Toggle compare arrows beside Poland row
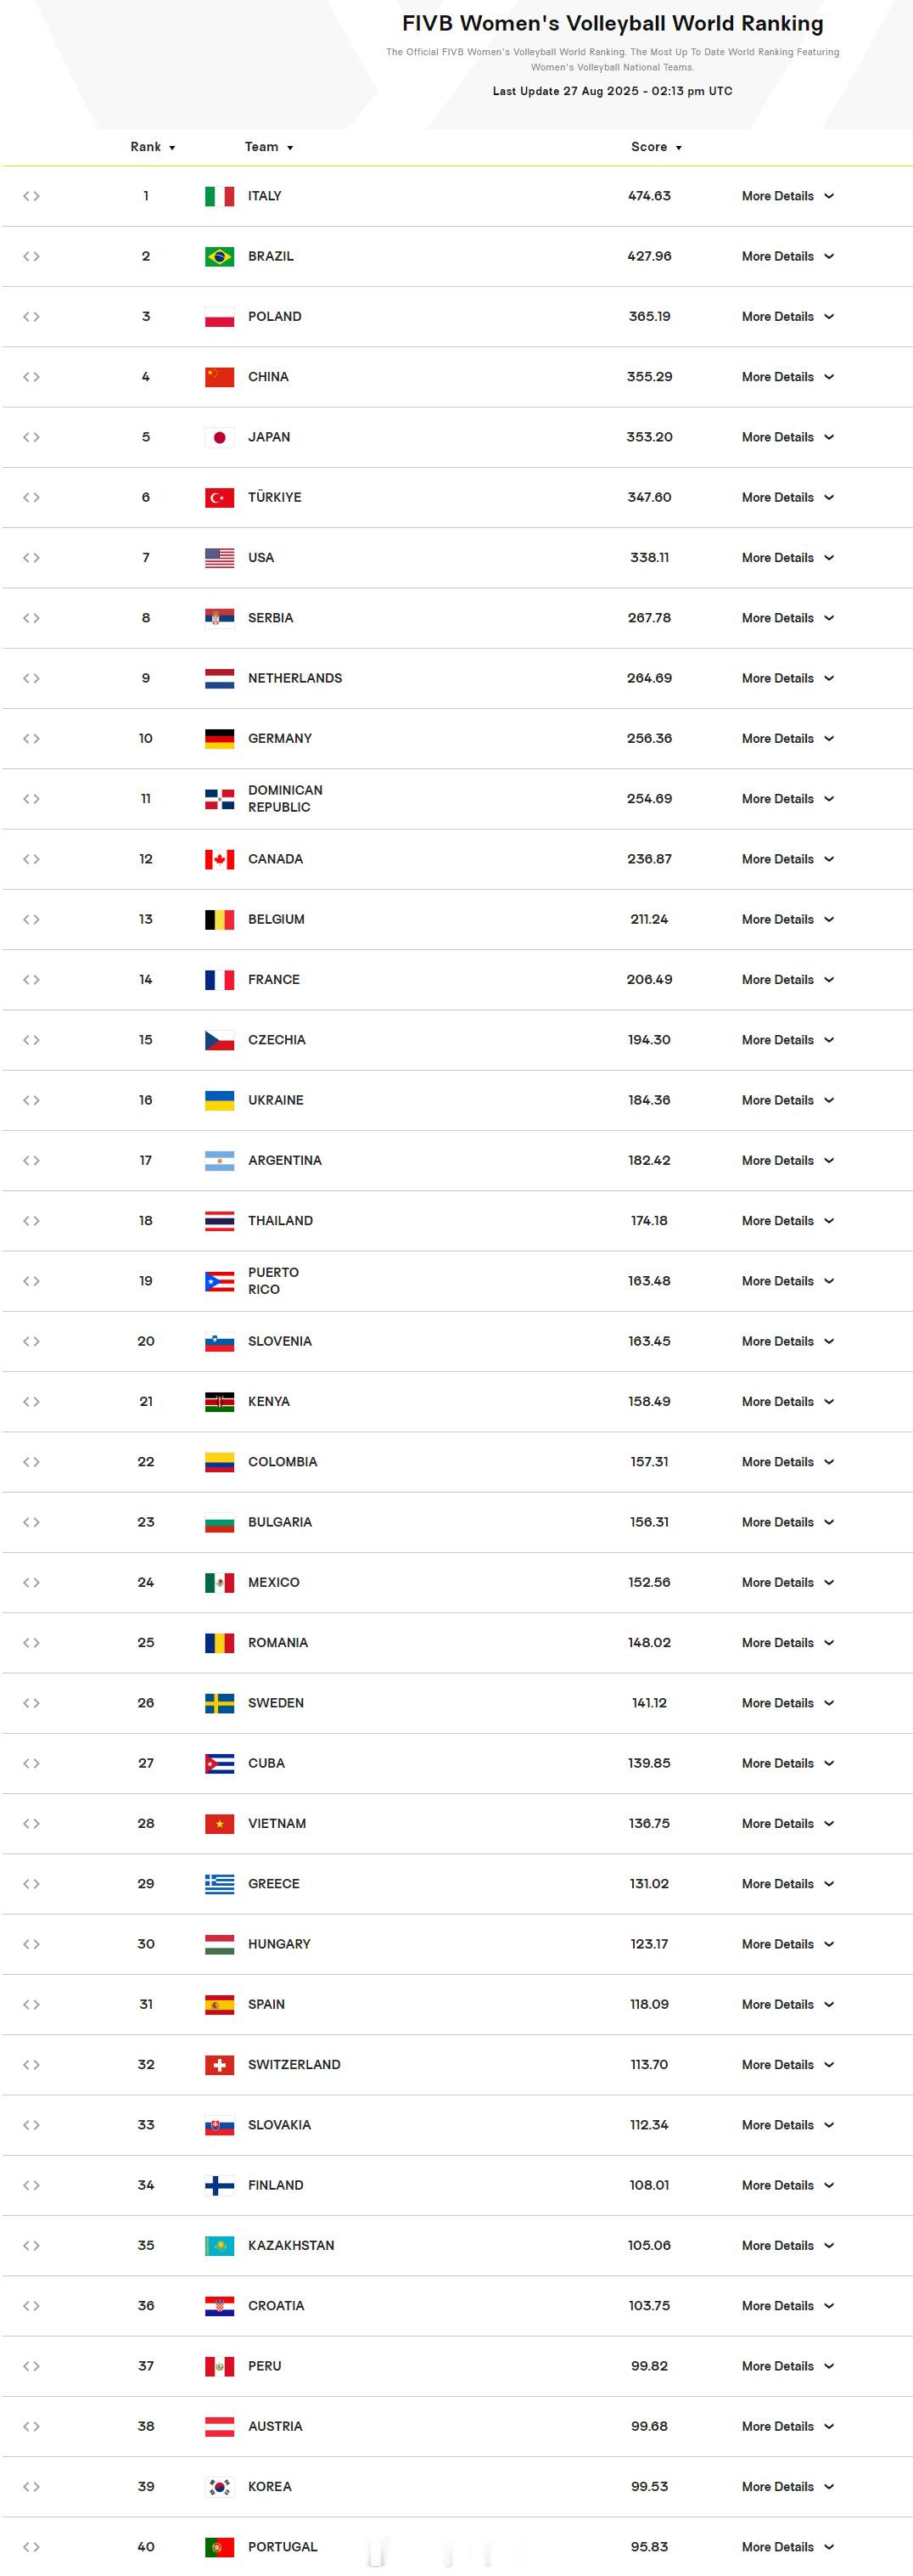 pyautogui.click(x=31, y=316)
